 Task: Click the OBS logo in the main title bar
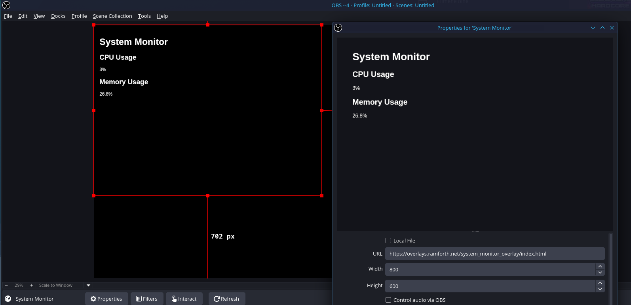click(x=6, y=5)
